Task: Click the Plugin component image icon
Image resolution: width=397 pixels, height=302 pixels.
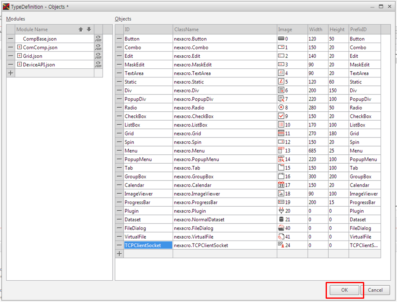Action: [x=281, y=211]
